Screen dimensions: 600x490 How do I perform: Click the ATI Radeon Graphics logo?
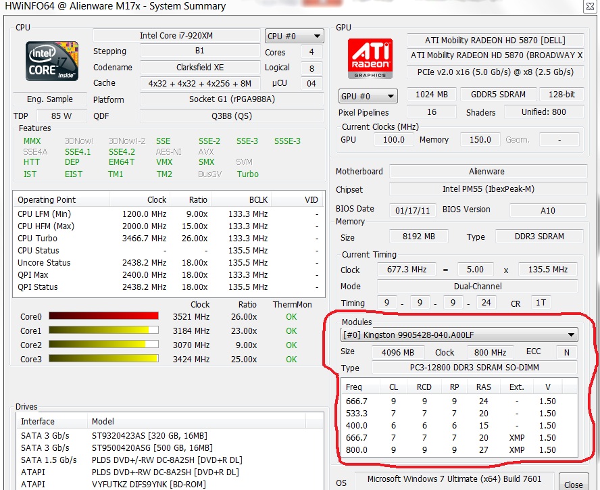370,59
